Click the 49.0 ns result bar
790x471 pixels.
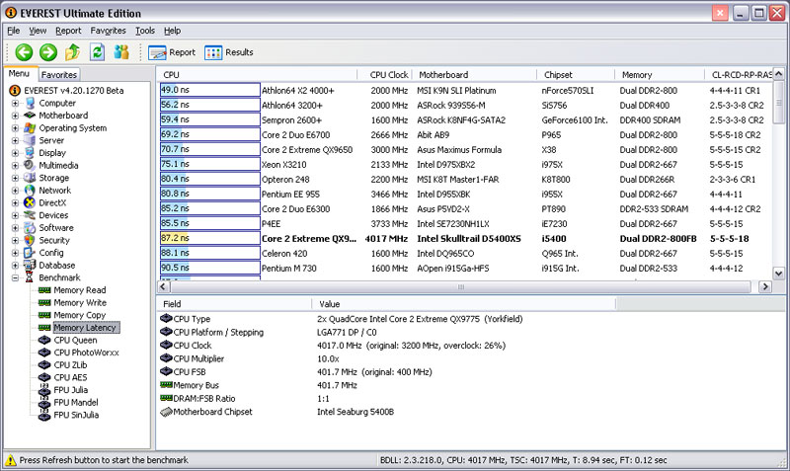click(210, 90)
